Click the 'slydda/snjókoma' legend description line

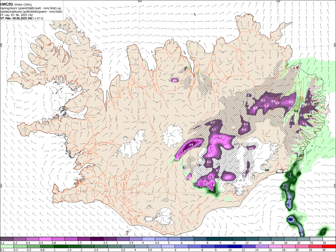pos(31,12)
